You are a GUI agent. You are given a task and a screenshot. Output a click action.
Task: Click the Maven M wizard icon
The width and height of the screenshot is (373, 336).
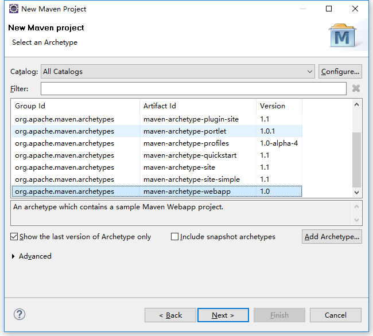pyautogui.click(x=343, y=36)
